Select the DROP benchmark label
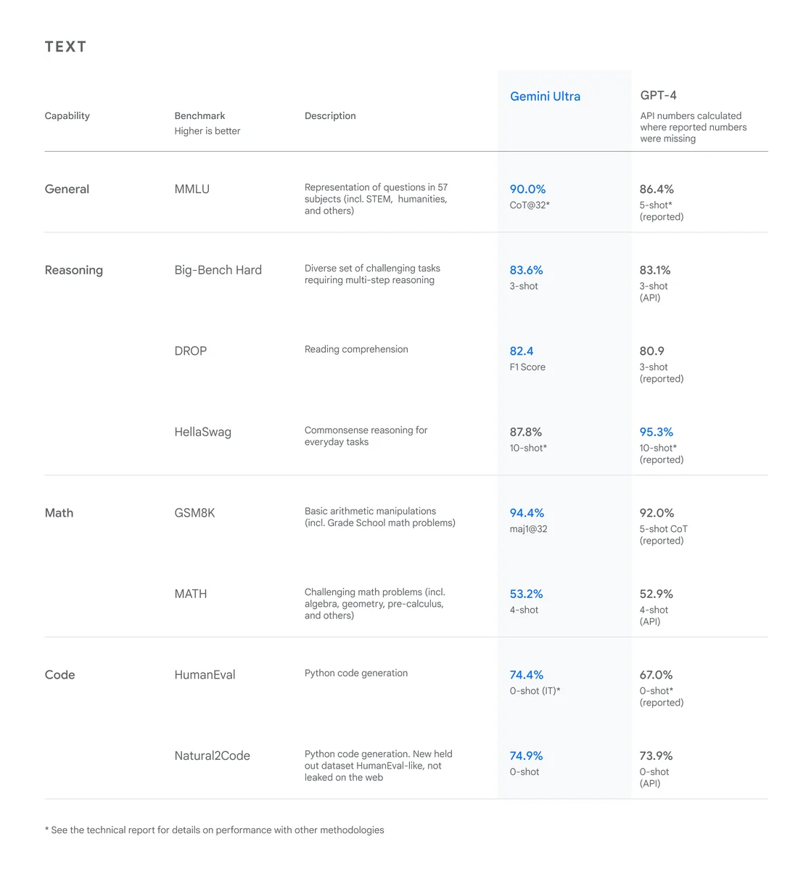Image resolution: width=798 pixels, height=884 pixels. [190, 351]
